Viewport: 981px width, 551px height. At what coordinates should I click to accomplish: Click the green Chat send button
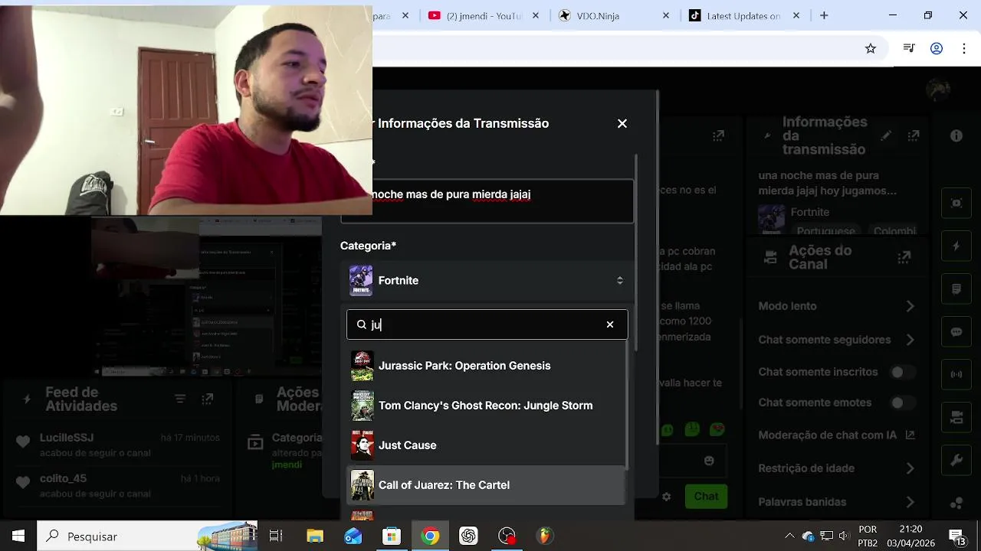tap(706, 496)
